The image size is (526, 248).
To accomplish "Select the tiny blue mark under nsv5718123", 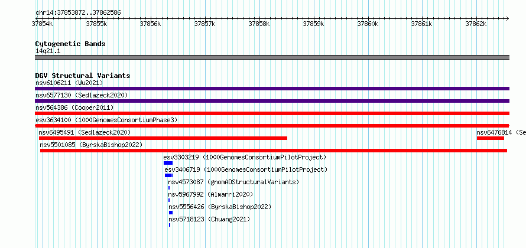I will coord(170,225).
